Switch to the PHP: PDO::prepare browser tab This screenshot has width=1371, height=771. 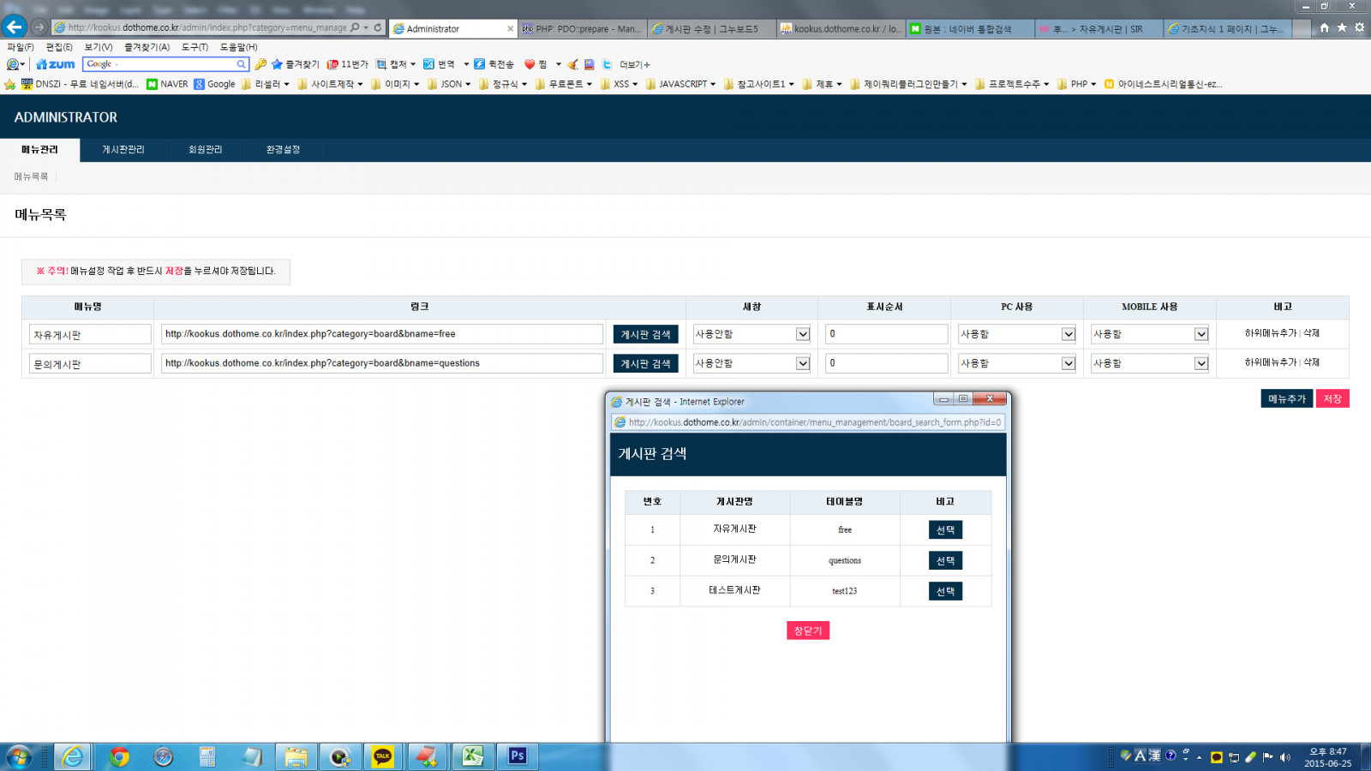coord(582,28)
